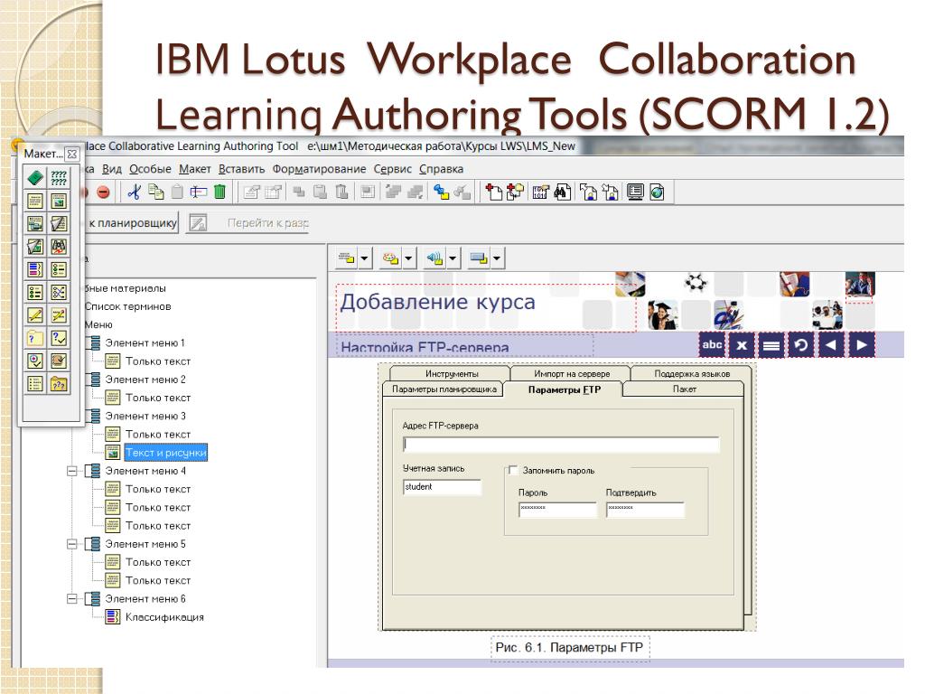Switch to the Импорт на сервере tab
This screenshot has height=694, width=925.
tap(572, 373)
